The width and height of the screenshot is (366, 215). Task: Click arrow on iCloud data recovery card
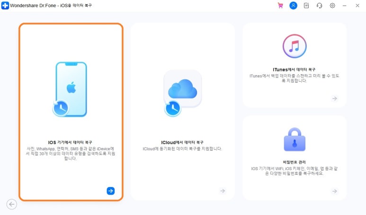point(223,191)
